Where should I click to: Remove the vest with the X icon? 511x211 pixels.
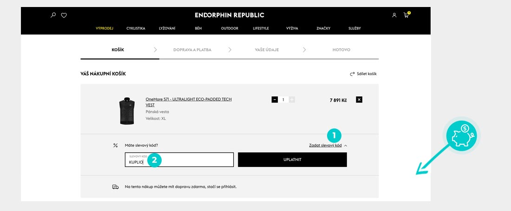point(359,100)
